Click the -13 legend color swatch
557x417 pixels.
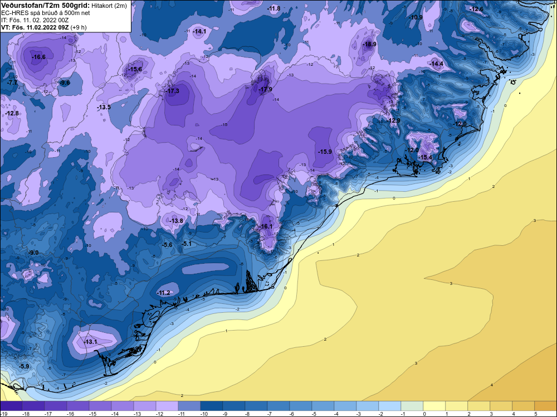click(145, 406)
